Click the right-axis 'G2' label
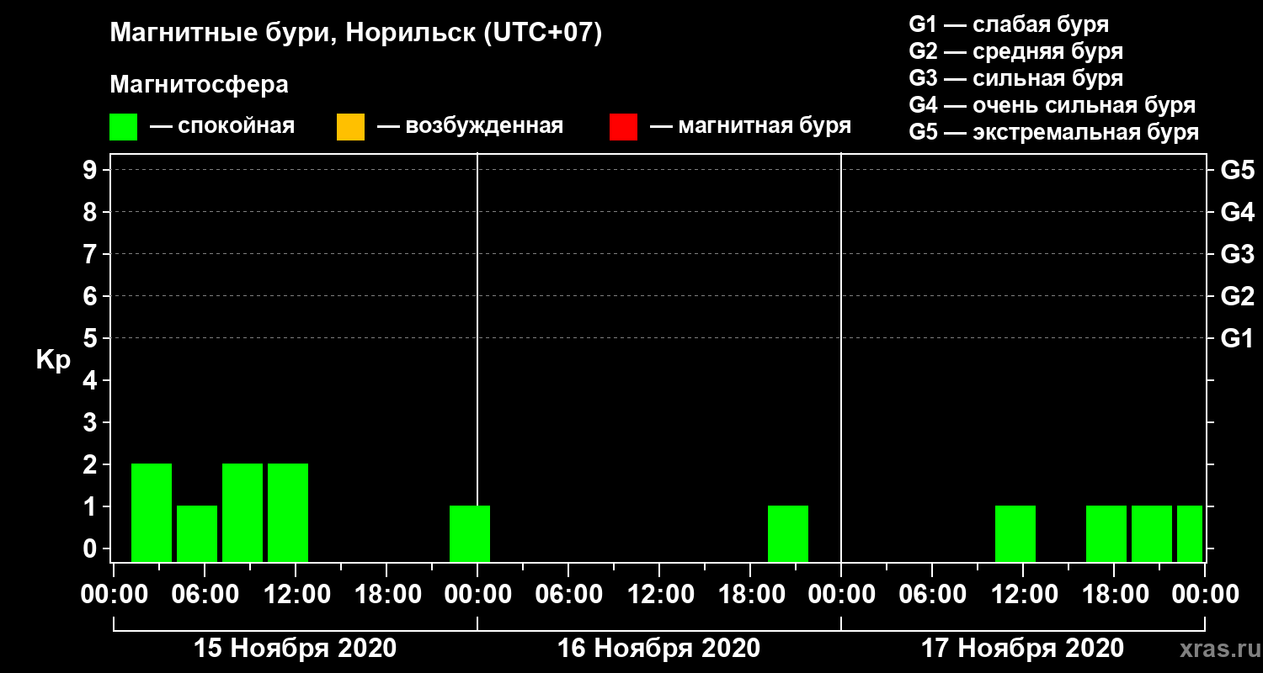Image resolution: width=1263 pixels, height=673 pixels. pyautogui.click(x=1238, y=296)
